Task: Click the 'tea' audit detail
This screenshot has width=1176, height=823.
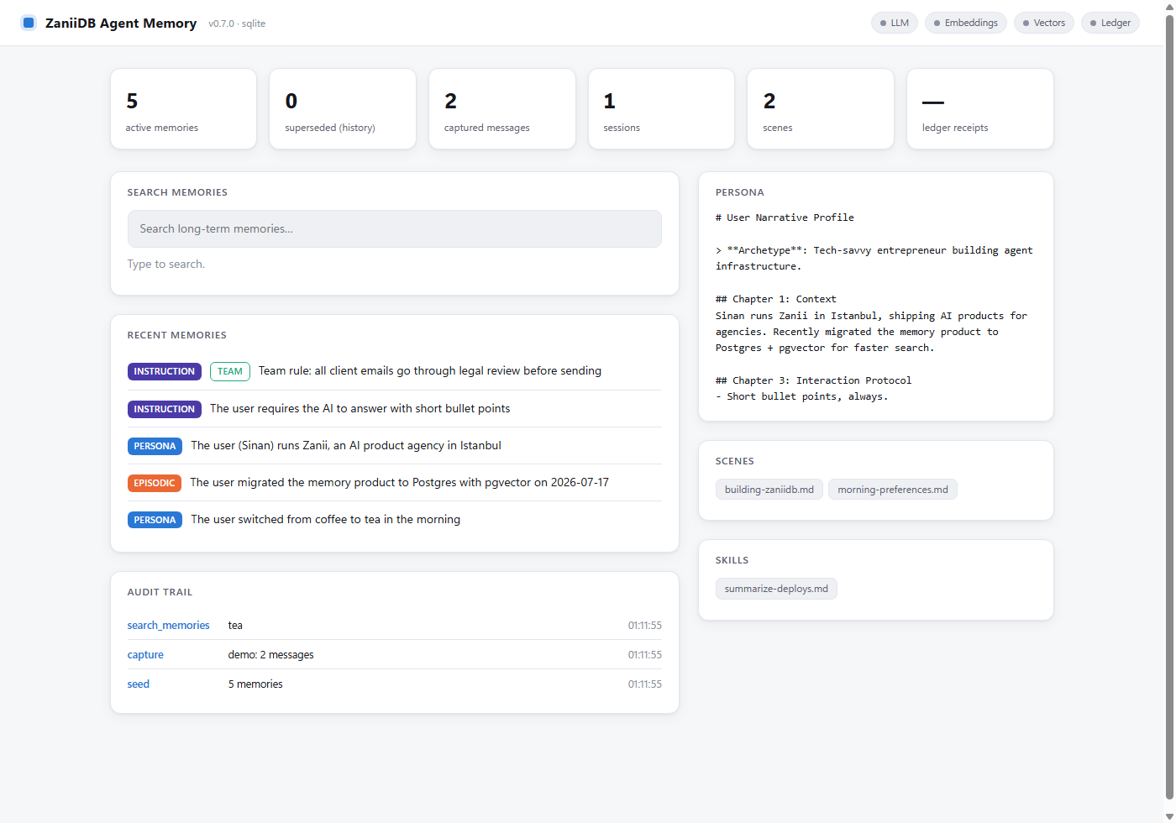Action: click(x=235, y=625)
